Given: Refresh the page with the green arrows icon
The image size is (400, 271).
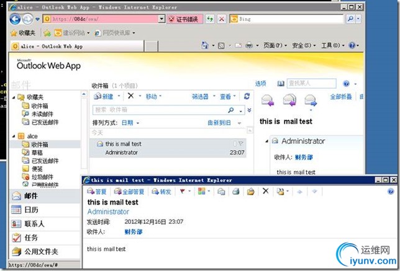Looking at the screenshot, I should 210,19.
